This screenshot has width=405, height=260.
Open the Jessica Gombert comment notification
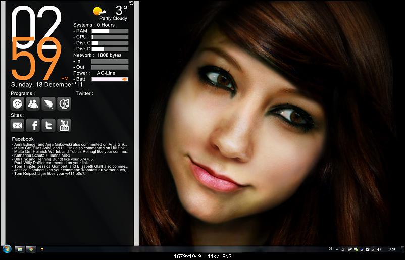coord(70,170)
